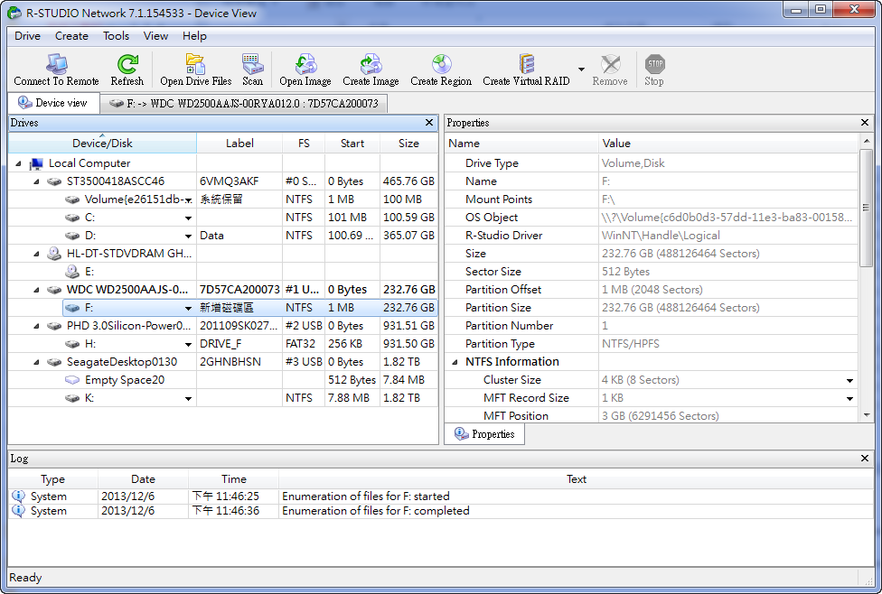Click the Value column header in Properties

[728, 144]
